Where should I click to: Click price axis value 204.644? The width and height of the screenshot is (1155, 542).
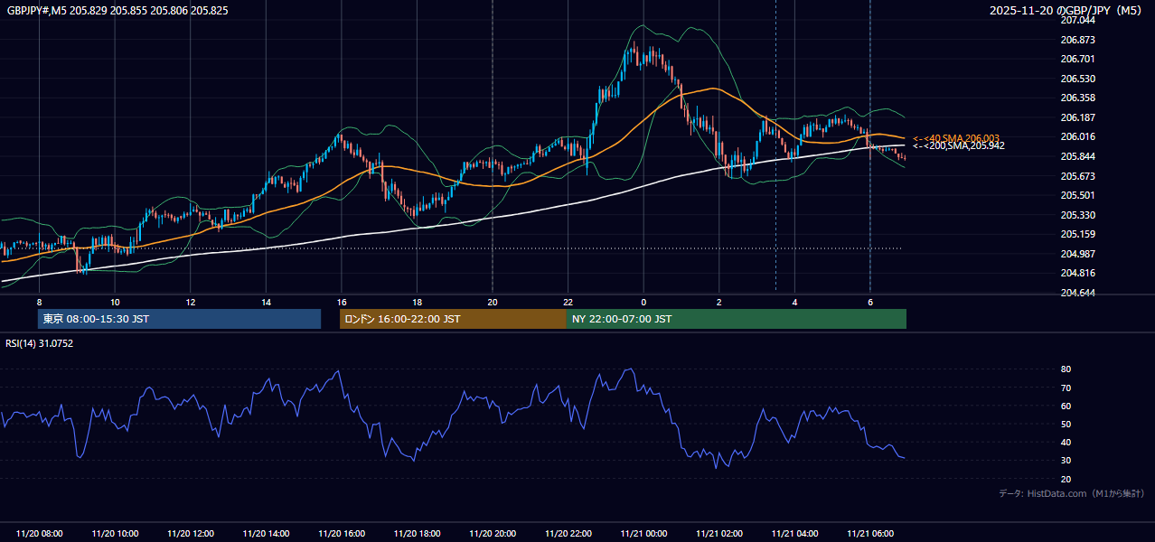click(1078, 293)
